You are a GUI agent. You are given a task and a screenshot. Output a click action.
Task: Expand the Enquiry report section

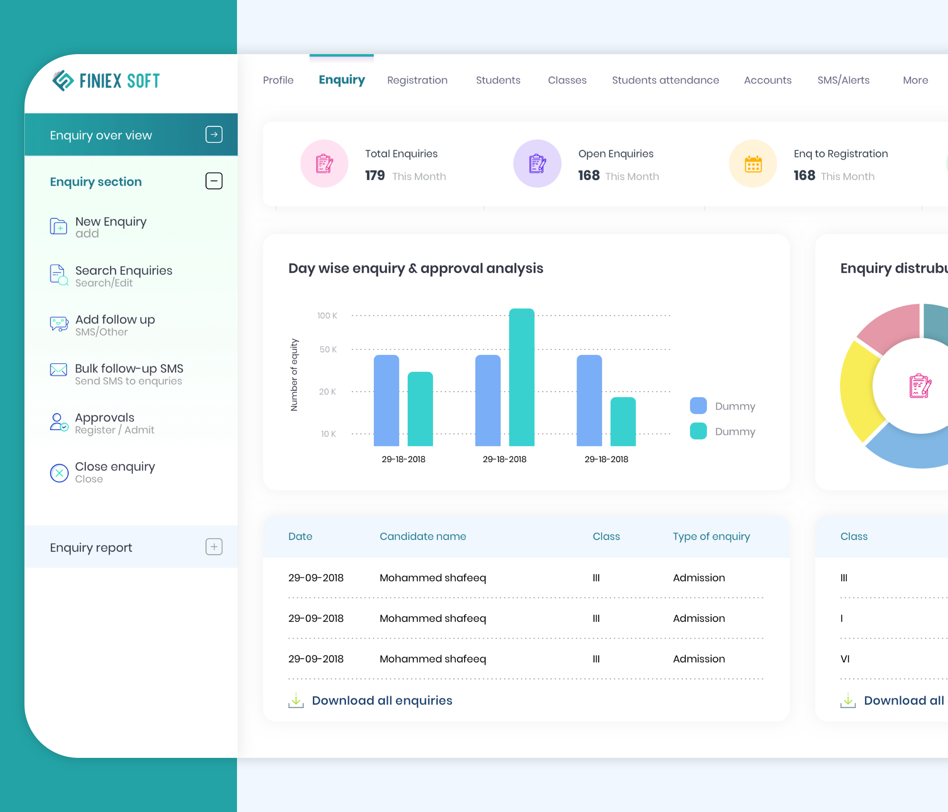(x=214, y=547)
